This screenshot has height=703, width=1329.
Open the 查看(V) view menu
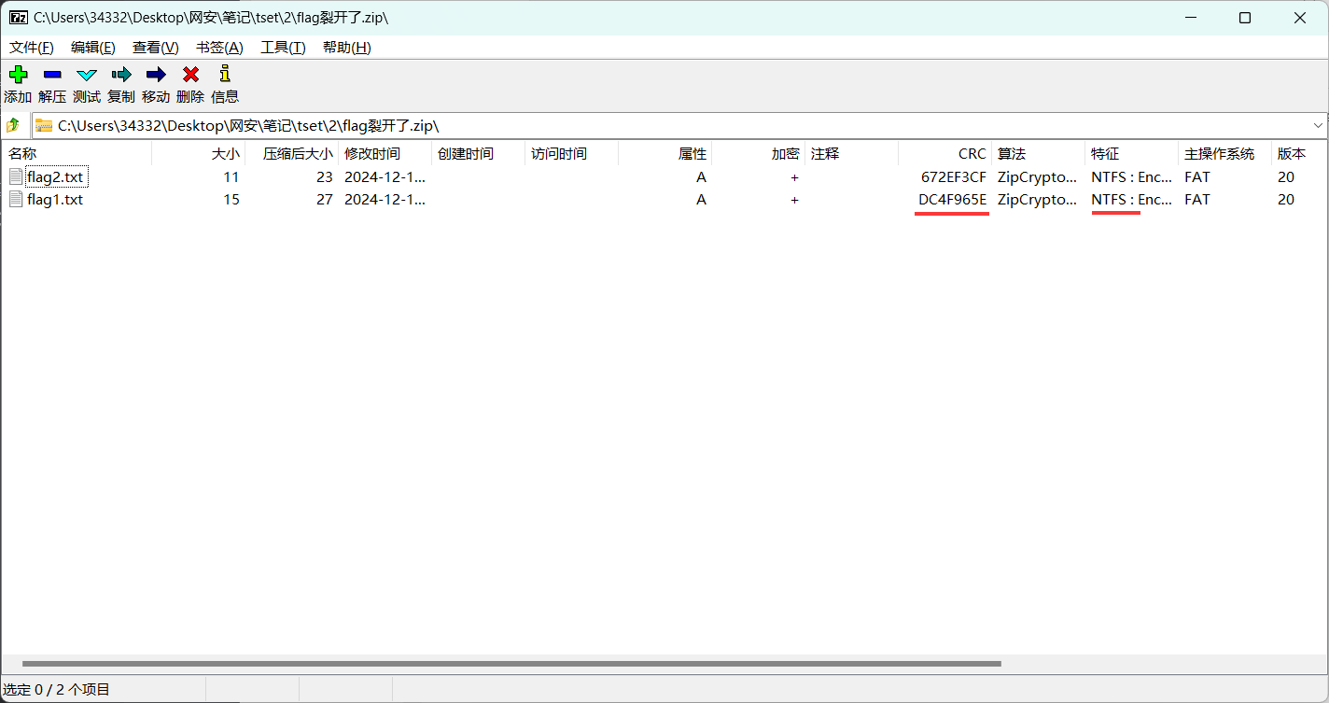pyautogui.click(x=155, y=48)
